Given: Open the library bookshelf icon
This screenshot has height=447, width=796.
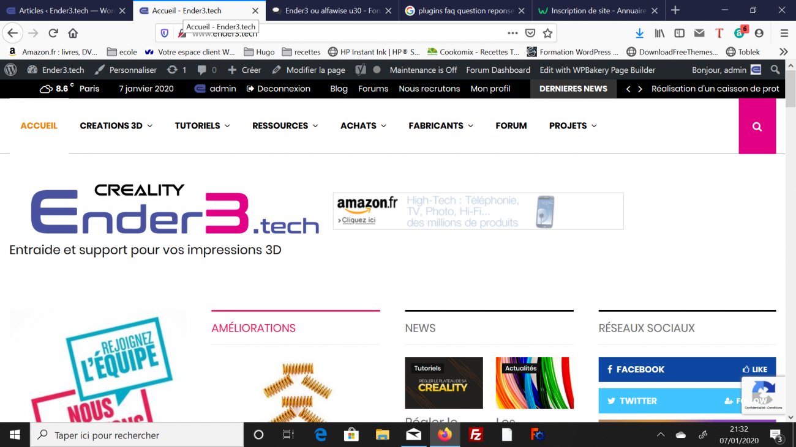Looking at the screenshot, I should (x=659, y=33).
